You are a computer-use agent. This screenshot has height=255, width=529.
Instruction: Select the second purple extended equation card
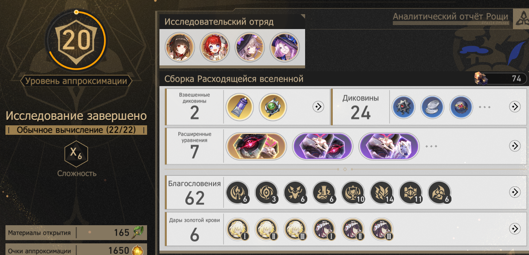[x=389, y=146]
